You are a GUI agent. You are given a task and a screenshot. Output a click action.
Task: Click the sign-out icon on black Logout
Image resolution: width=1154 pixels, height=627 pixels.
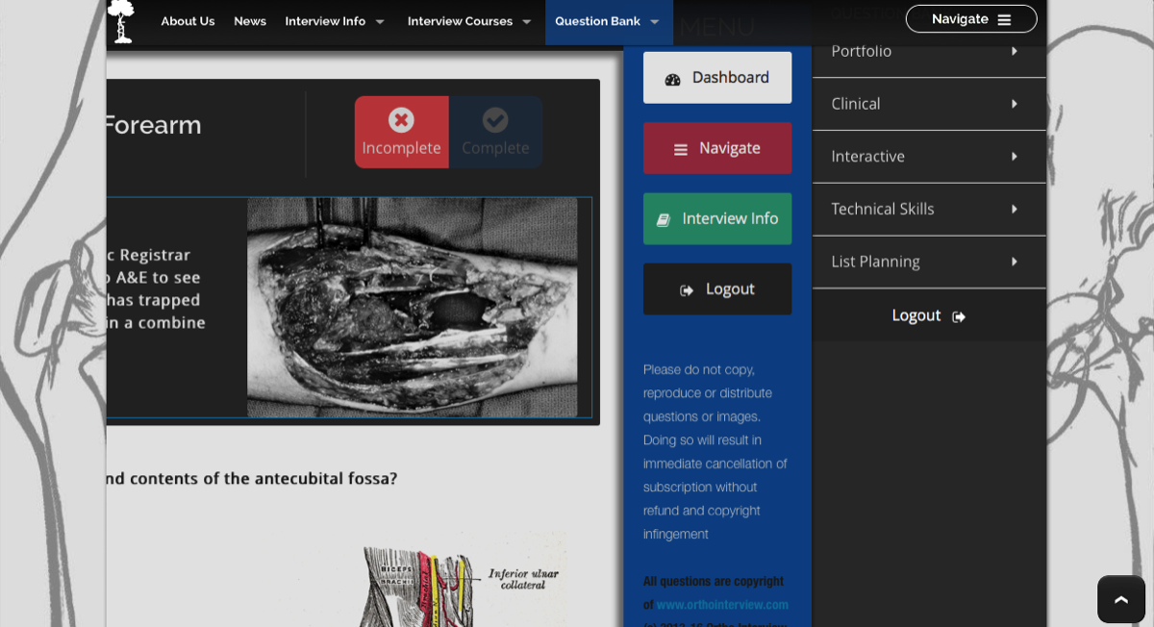(x=687, y=290)
